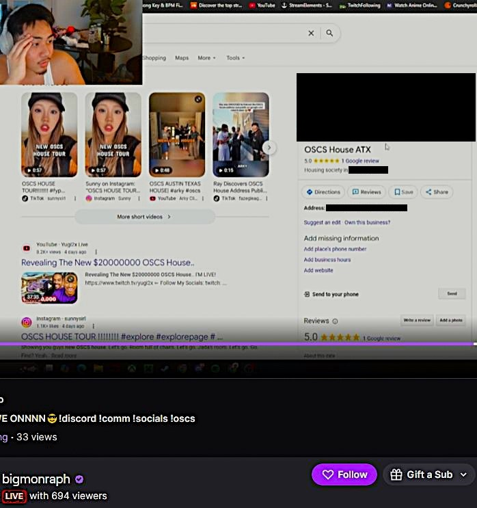Screen dimensions: 477x508
Task: Click the Send button
Action: [452, 293]
